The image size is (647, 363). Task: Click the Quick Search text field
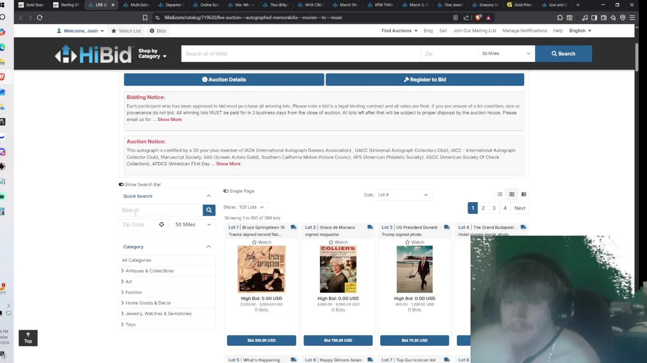pyautogui.click(x=162, y=210)
